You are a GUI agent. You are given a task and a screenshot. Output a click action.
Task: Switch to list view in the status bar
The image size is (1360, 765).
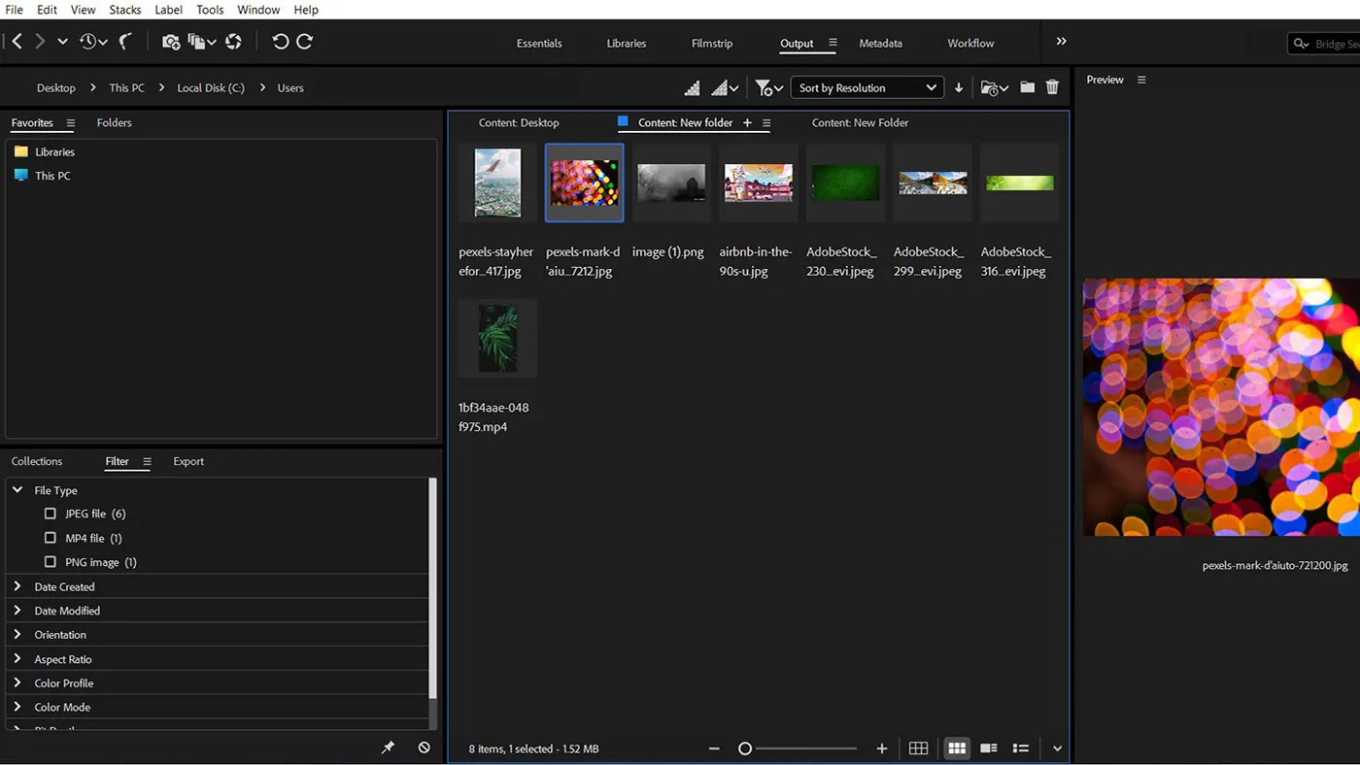tap(1020, 748)
